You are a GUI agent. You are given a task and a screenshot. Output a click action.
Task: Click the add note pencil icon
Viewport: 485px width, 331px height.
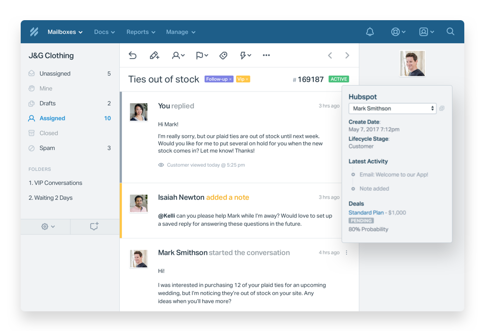(x=154, y=56)
